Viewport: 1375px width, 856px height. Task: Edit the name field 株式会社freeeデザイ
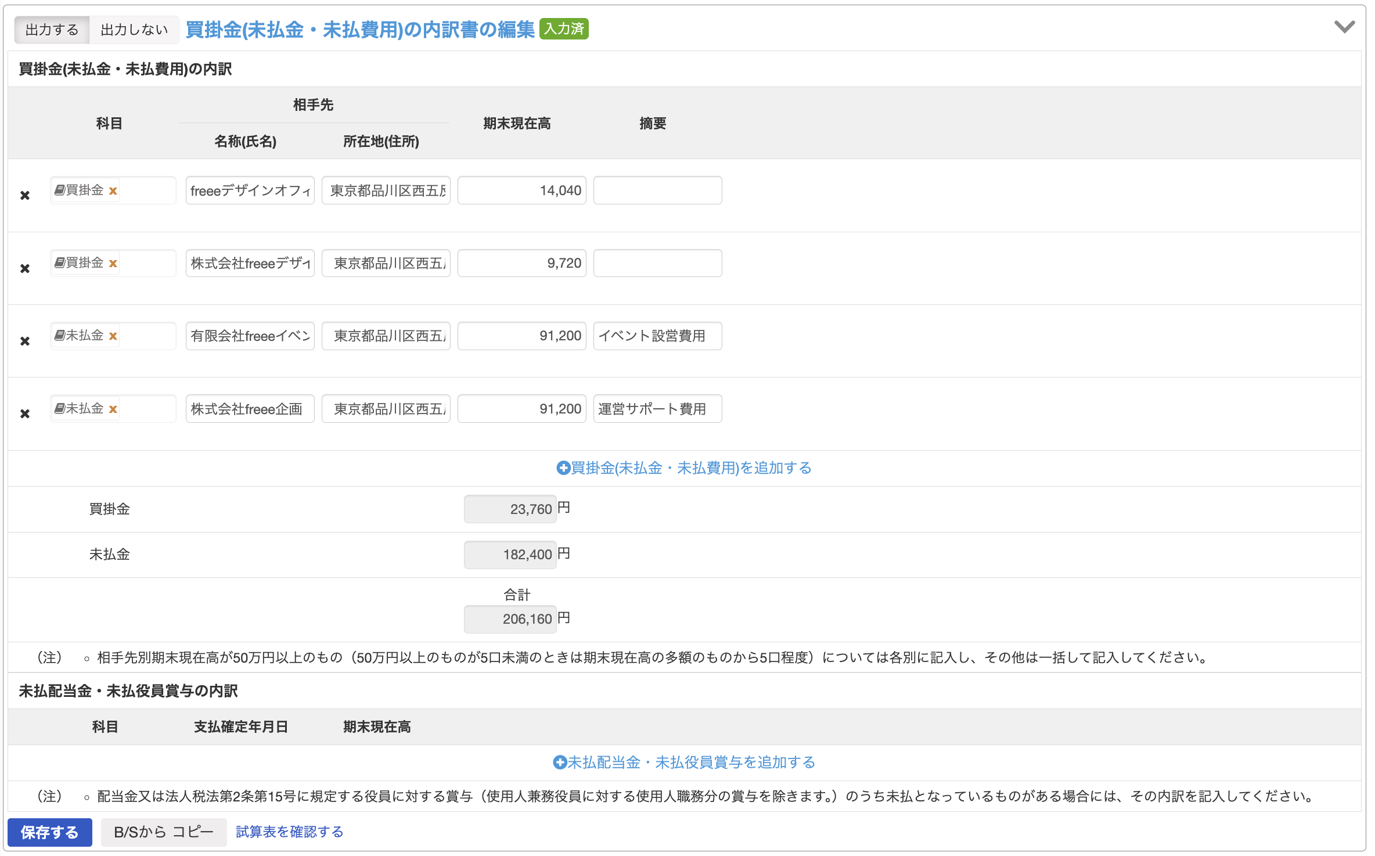(x=250, y=263)
